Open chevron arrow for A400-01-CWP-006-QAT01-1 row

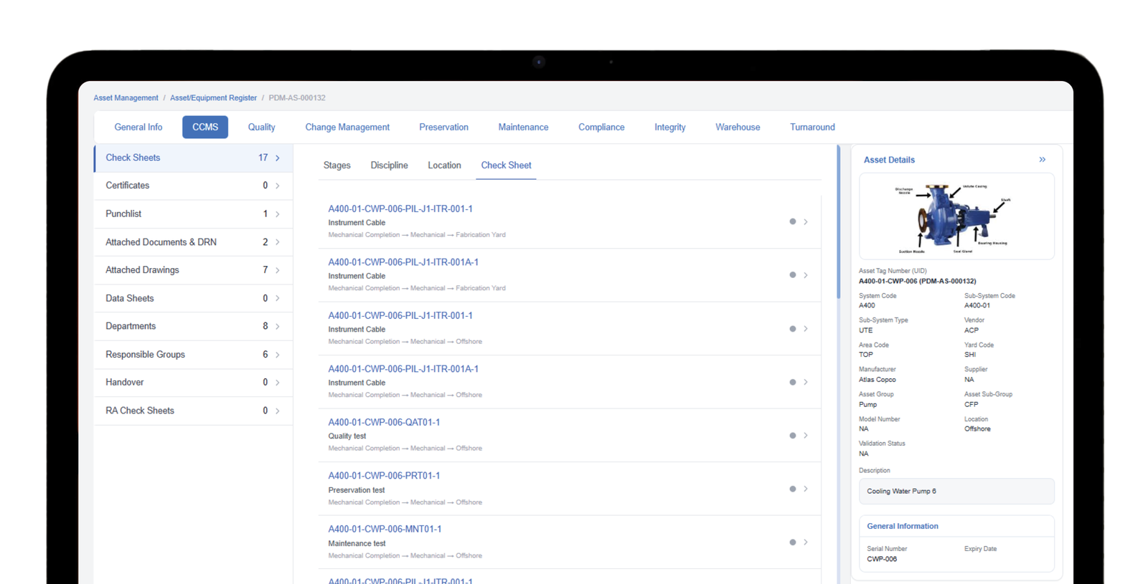tap(806, 436)
